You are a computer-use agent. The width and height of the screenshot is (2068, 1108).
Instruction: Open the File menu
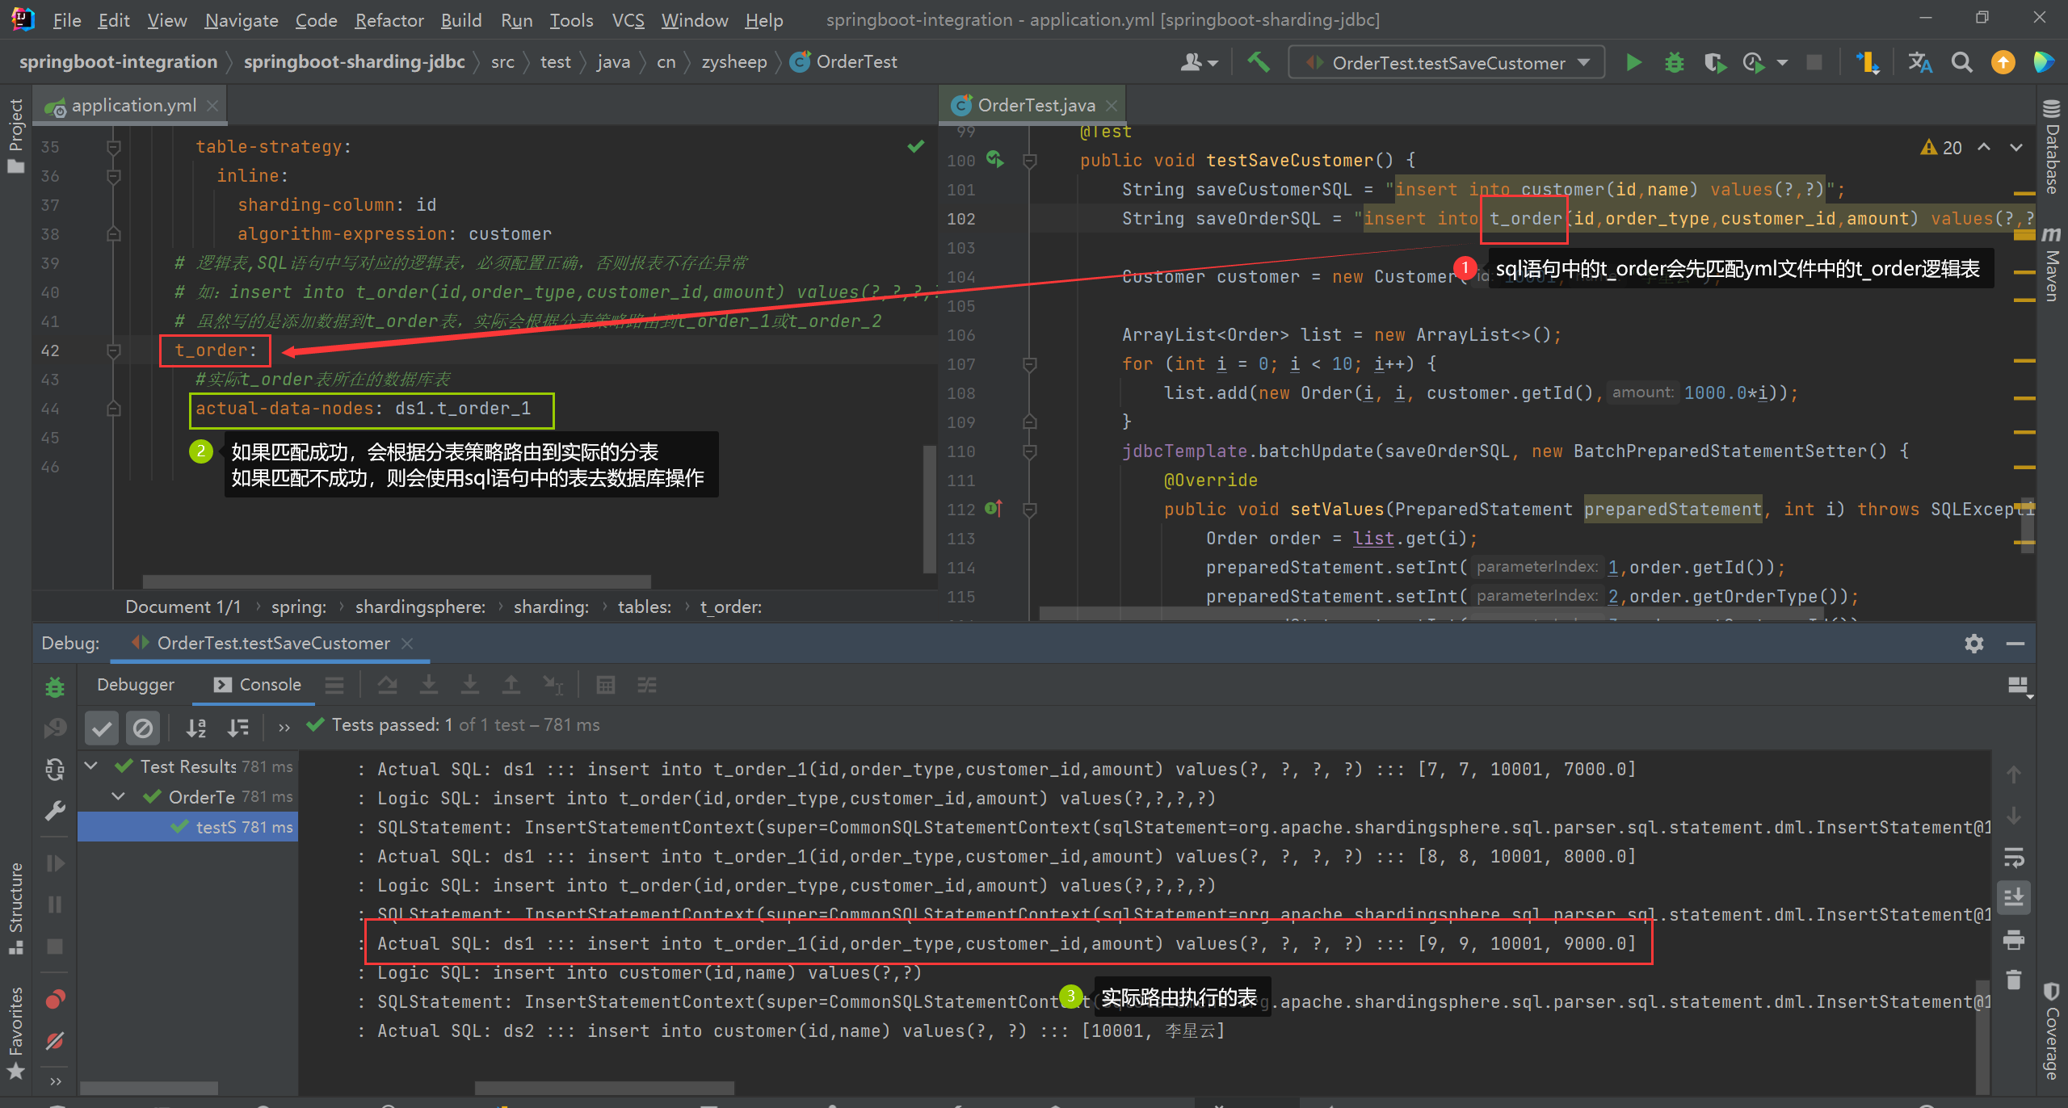(x=66, y=20)
